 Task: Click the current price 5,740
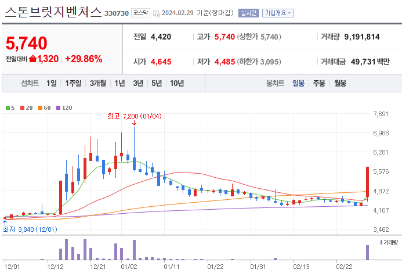pos(27,43)
